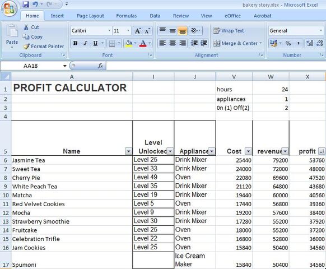Screen dimensions: 326x269
Task: Increase the cell indent
Action: coord(204,43)
